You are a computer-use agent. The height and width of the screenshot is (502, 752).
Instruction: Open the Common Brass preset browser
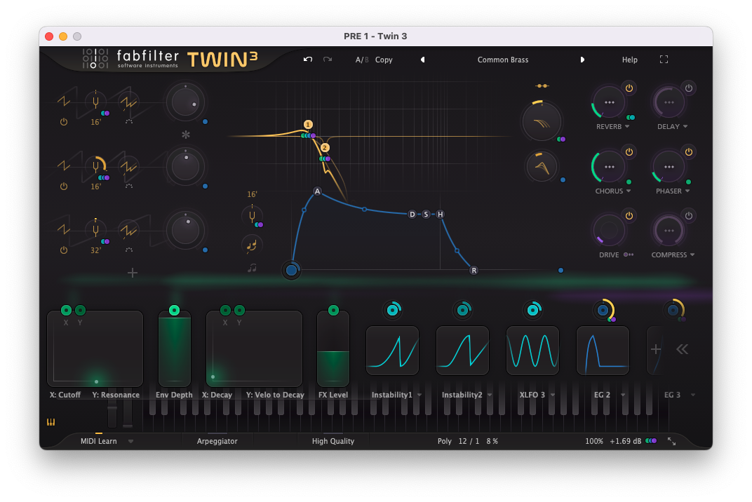502,60
